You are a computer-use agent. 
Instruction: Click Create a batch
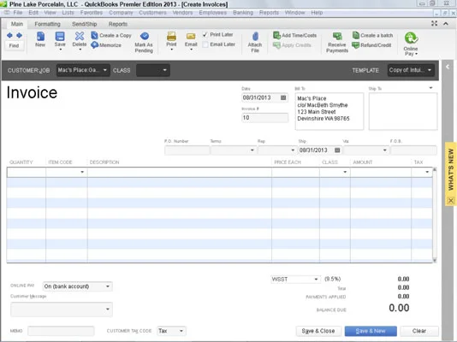(x=373, y=35)
